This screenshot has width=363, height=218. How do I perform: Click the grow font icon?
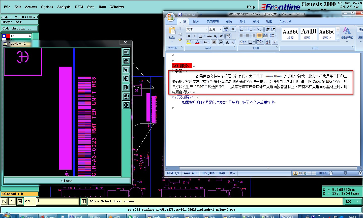tap(227, 42)
